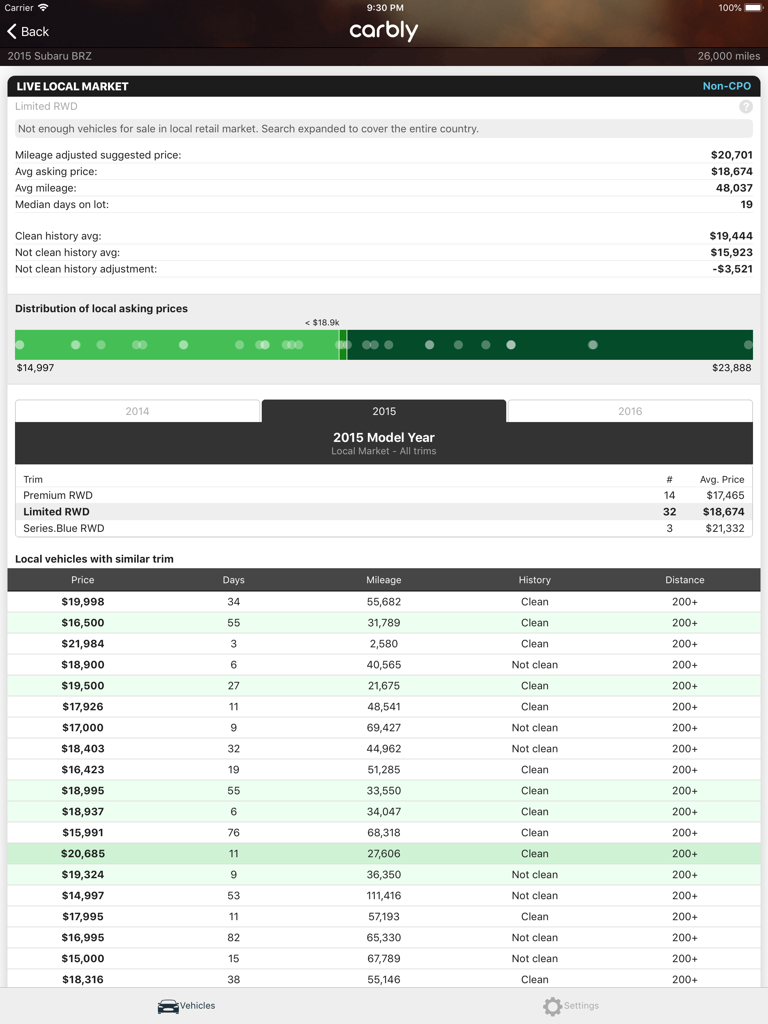Tap the Back chevron arrow
The width and height of the screenshot is (768, 1024).
click(x=12, y=31)
